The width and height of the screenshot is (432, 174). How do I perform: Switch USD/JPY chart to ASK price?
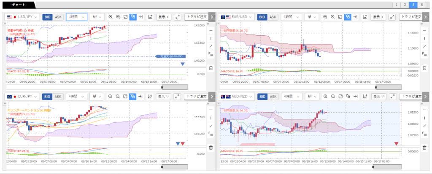coord(58,17)
